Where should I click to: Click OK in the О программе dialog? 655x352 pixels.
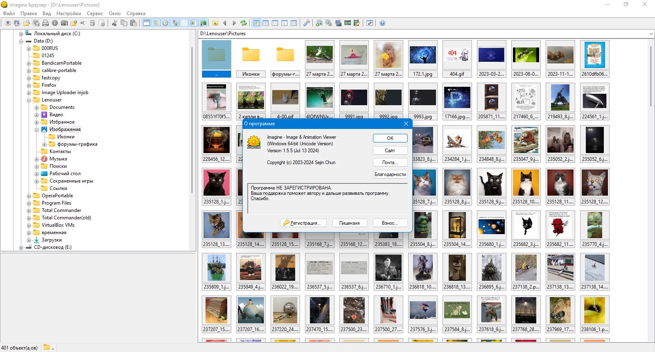[390, 138]
